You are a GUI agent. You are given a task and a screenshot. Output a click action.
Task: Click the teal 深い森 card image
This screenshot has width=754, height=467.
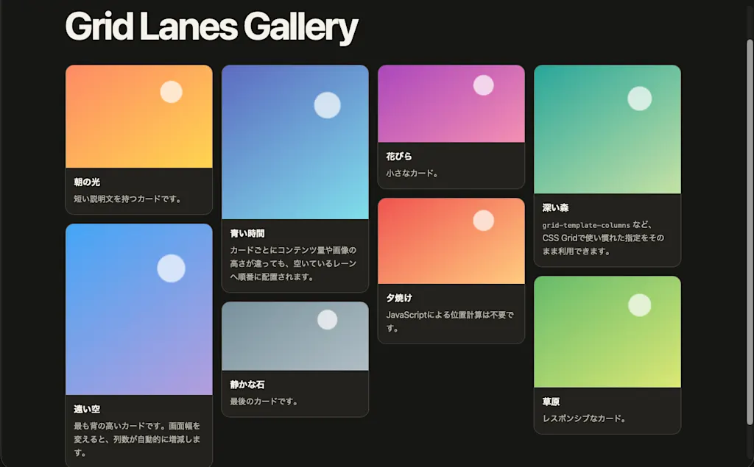point(607,129)
